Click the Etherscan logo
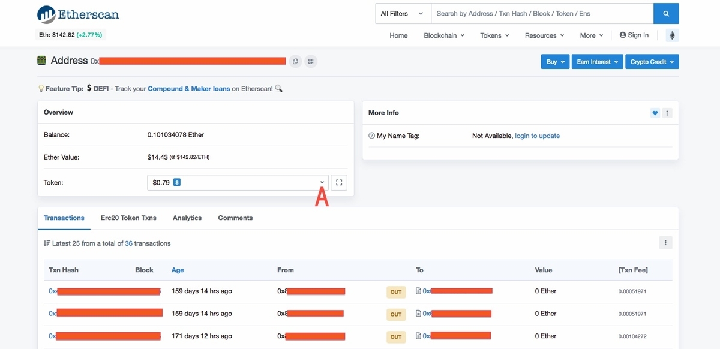Viewport: 720px width, 349px height. click(x=78, y=14)
